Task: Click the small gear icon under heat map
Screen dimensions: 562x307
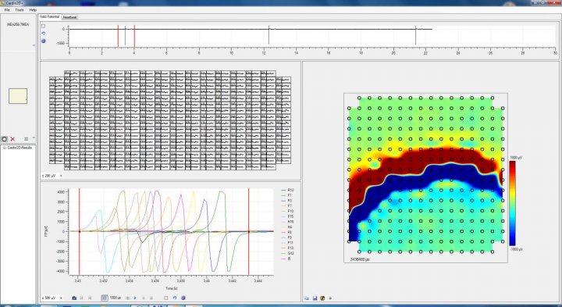Action: click(x=330, y=298)
